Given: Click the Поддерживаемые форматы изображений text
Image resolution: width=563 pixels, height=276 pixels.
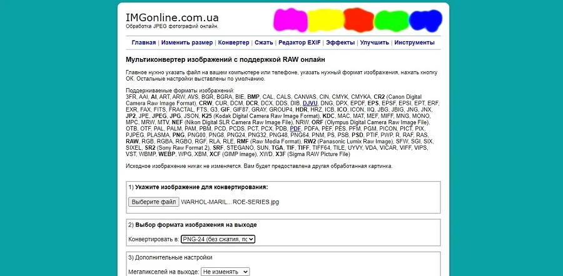Looking at the screenshot, I should [180, 91].
